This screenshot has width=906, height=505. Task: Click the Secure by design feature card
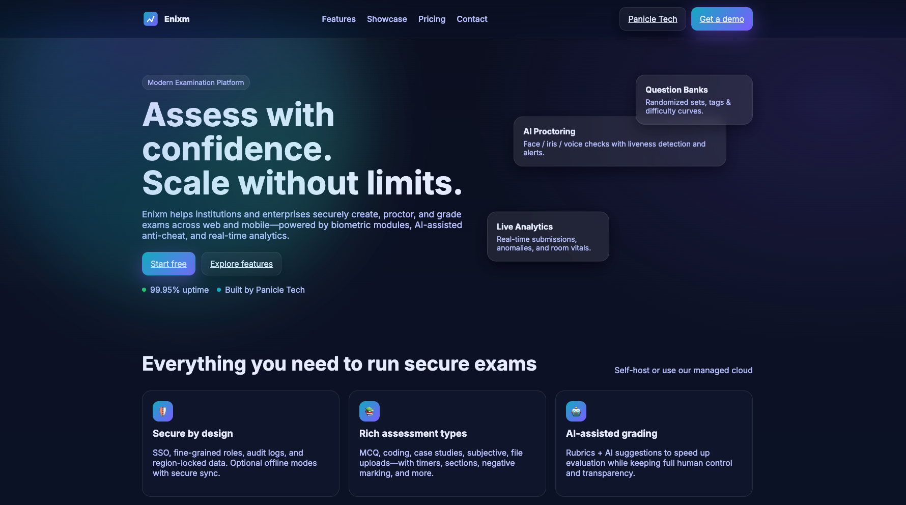(x=240, y=443)
